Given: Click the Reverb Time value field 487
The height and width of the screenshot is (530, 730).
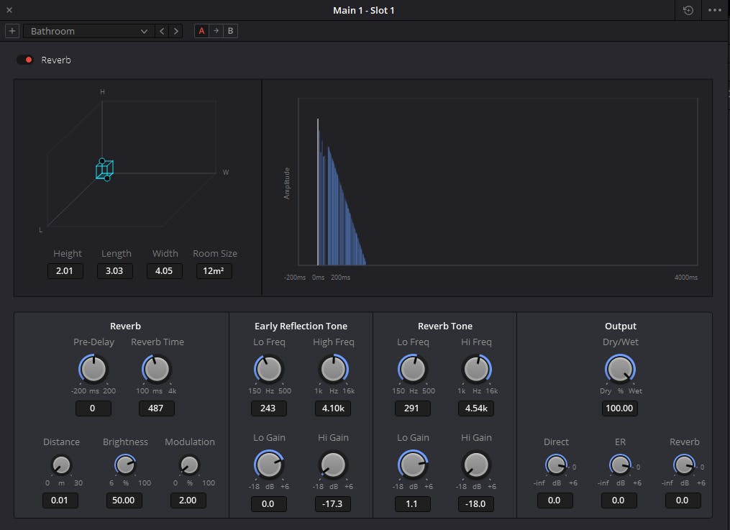Looking at the screenshot, I should pos(157,408).
